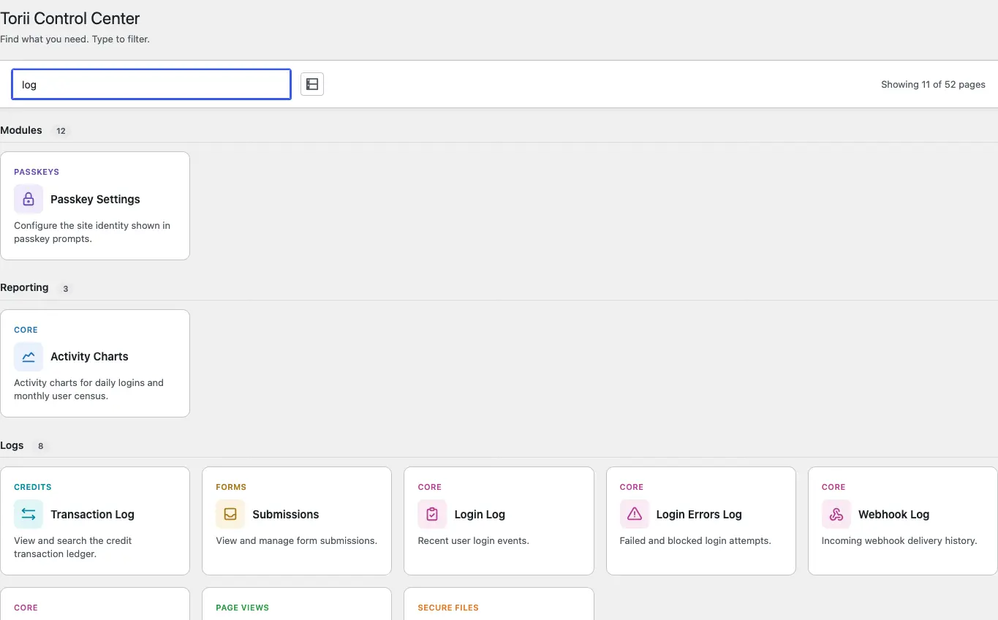Click the Torii Control Center title
Image resolution: width=998 pixels, height=620 pixels.
point(70,19)
